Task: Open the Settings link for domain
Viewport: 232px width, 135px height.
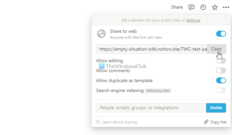Action: [x=193, y=20]
